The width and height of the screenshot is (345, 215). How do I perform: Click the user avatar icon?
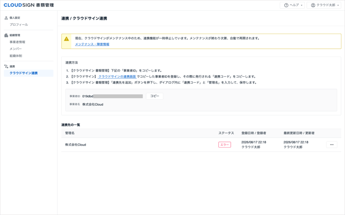313,5
